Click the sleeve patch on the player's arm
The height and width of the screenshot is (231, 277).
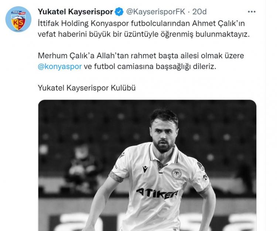click(x=201, y=166)
